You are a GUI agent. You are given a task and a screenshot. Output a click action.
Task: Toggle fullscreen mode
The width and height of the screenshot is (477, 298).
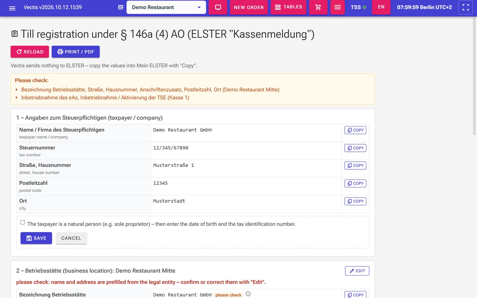466,7
